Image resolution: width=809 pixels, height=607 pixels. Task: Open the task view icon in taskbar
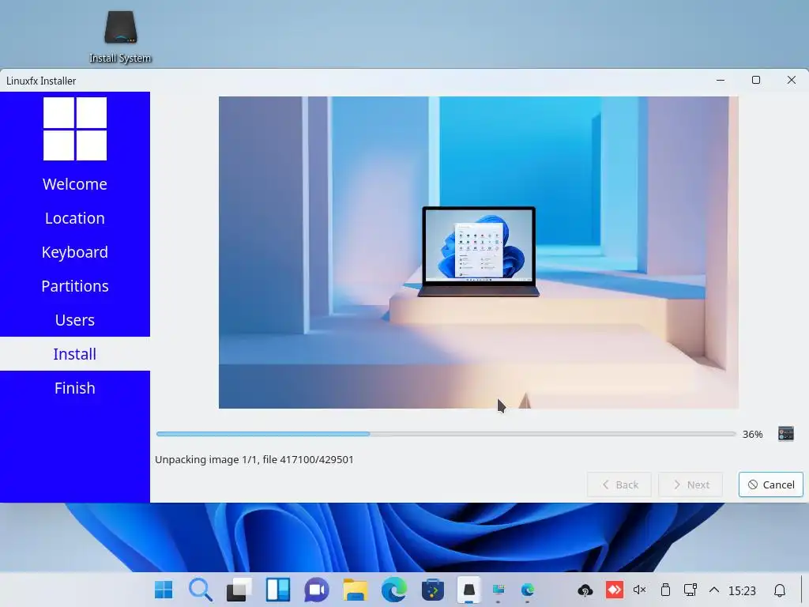click(239, 590)
